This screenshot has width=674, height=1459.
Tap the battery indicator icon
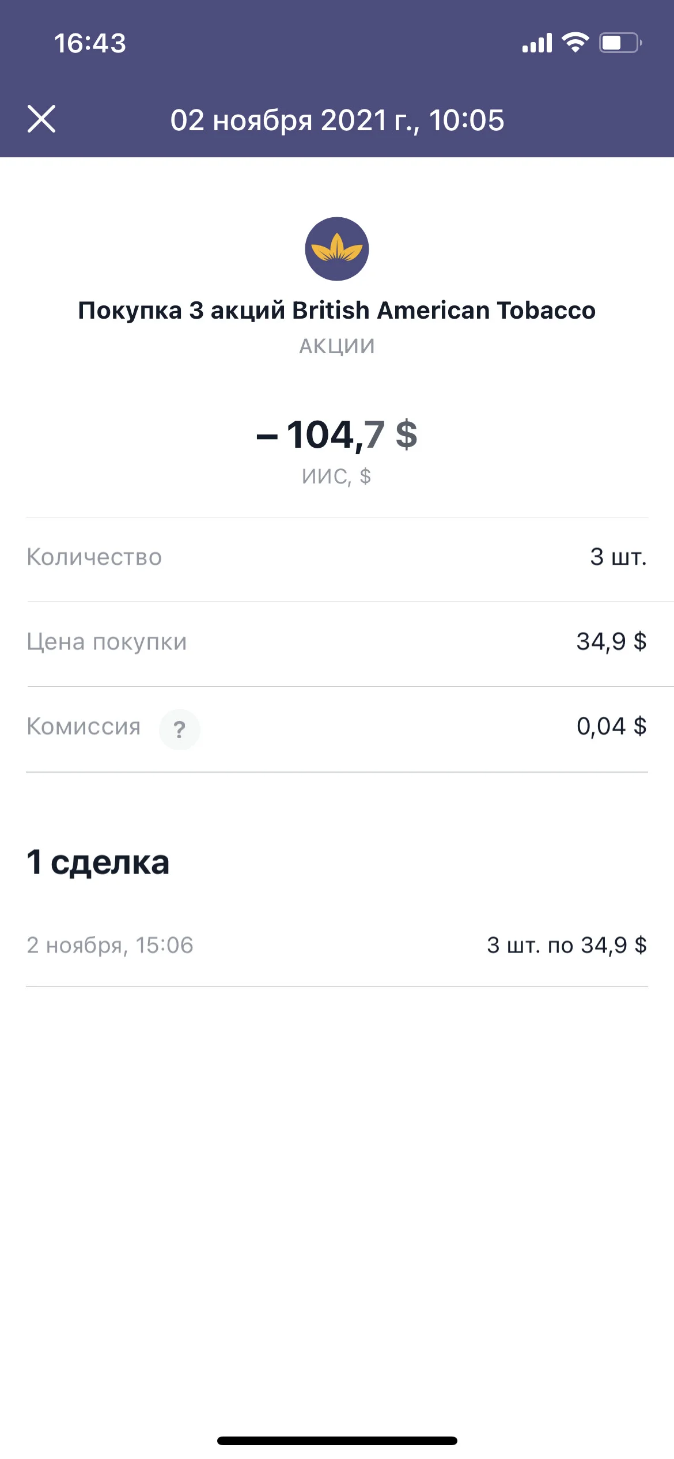pyautogui.click(x=620, y=43)
